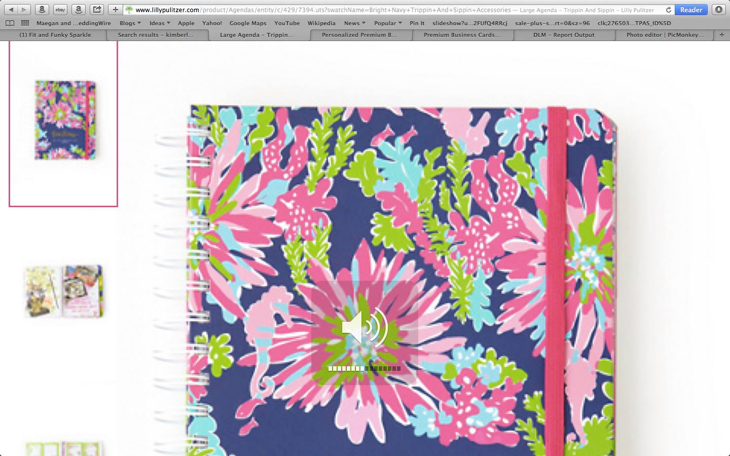Reload the page with the refresh icon
Screen dimensions: 730x456
(668, 10)
